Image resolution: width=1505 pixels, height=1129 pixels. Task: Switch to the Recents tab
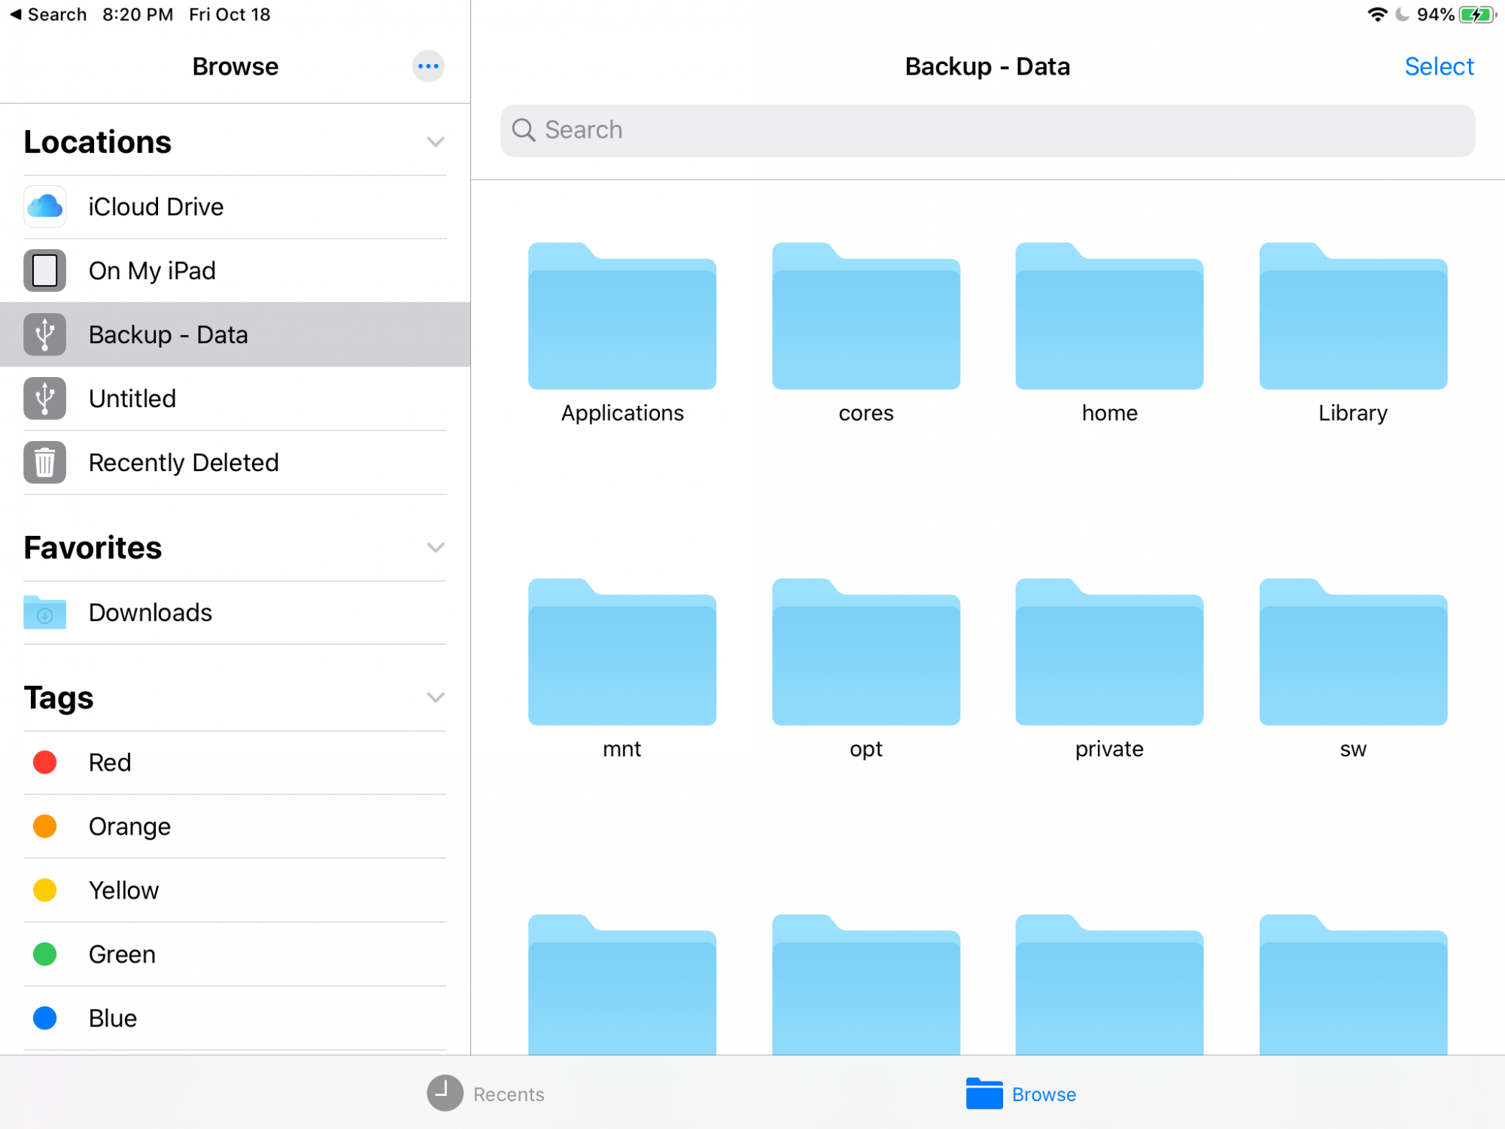pos(486,1094)
